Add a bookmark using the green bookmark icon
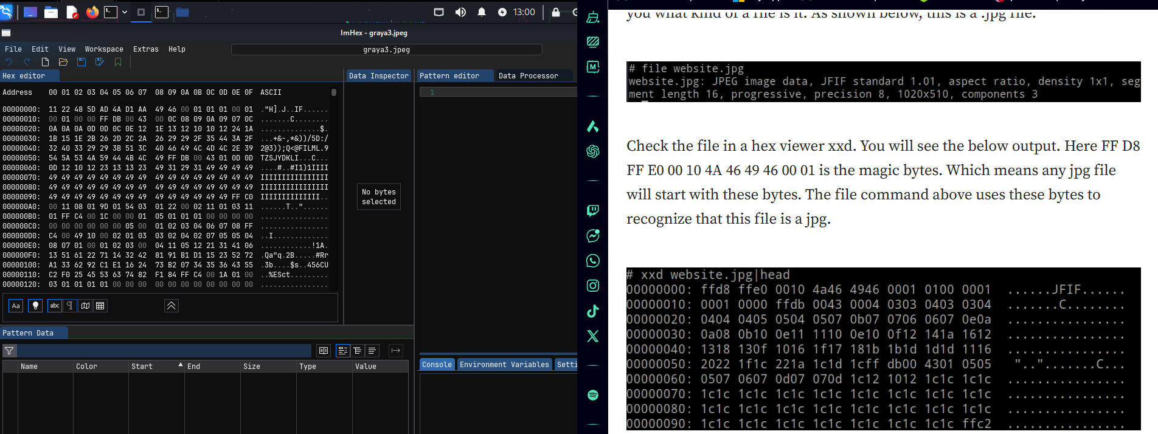 point(118,62)
